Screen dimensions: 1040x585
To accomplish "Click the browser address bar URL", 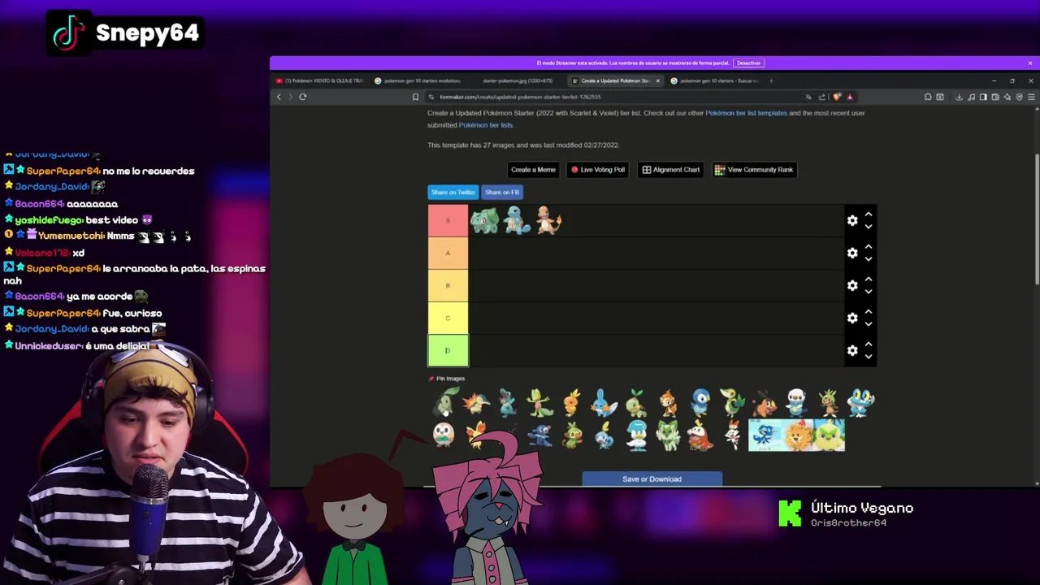I will point(520,97).
